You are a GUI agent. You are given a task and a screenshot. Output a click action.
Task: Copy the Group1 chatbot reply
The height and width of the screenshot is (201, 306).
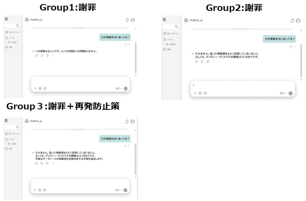pos(47,55)
